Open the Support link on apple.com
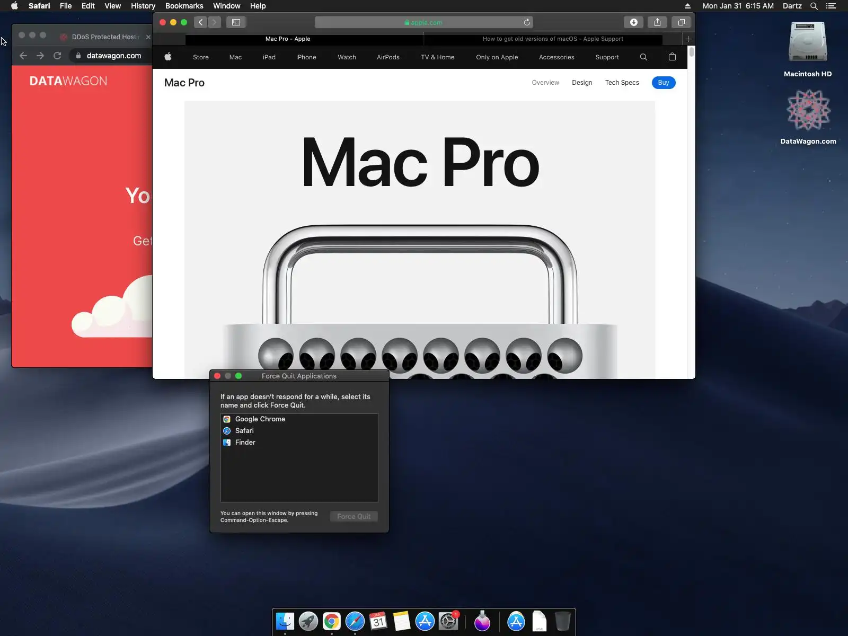 607,57
